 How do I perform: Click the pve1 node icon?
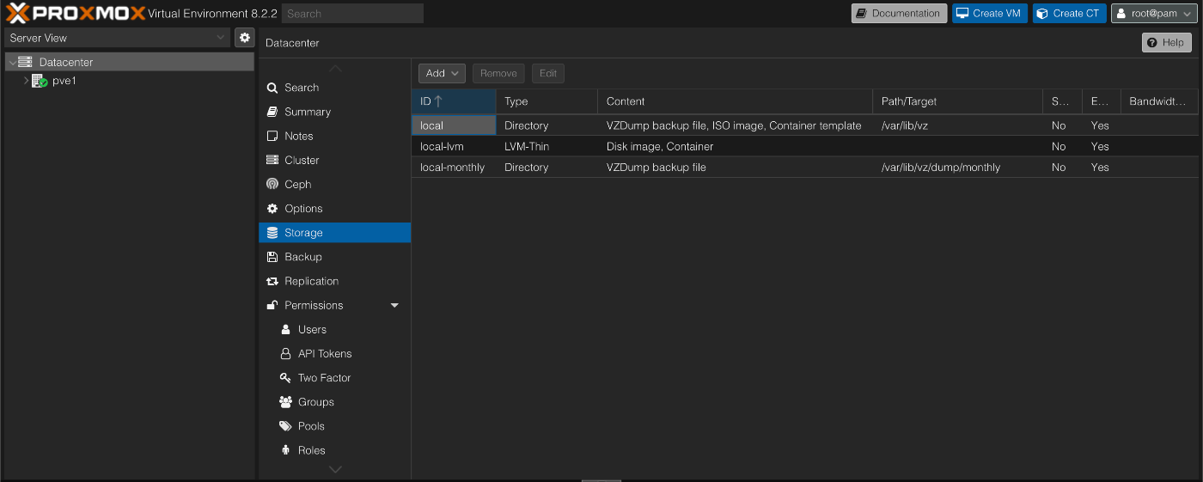coord(40,81)
